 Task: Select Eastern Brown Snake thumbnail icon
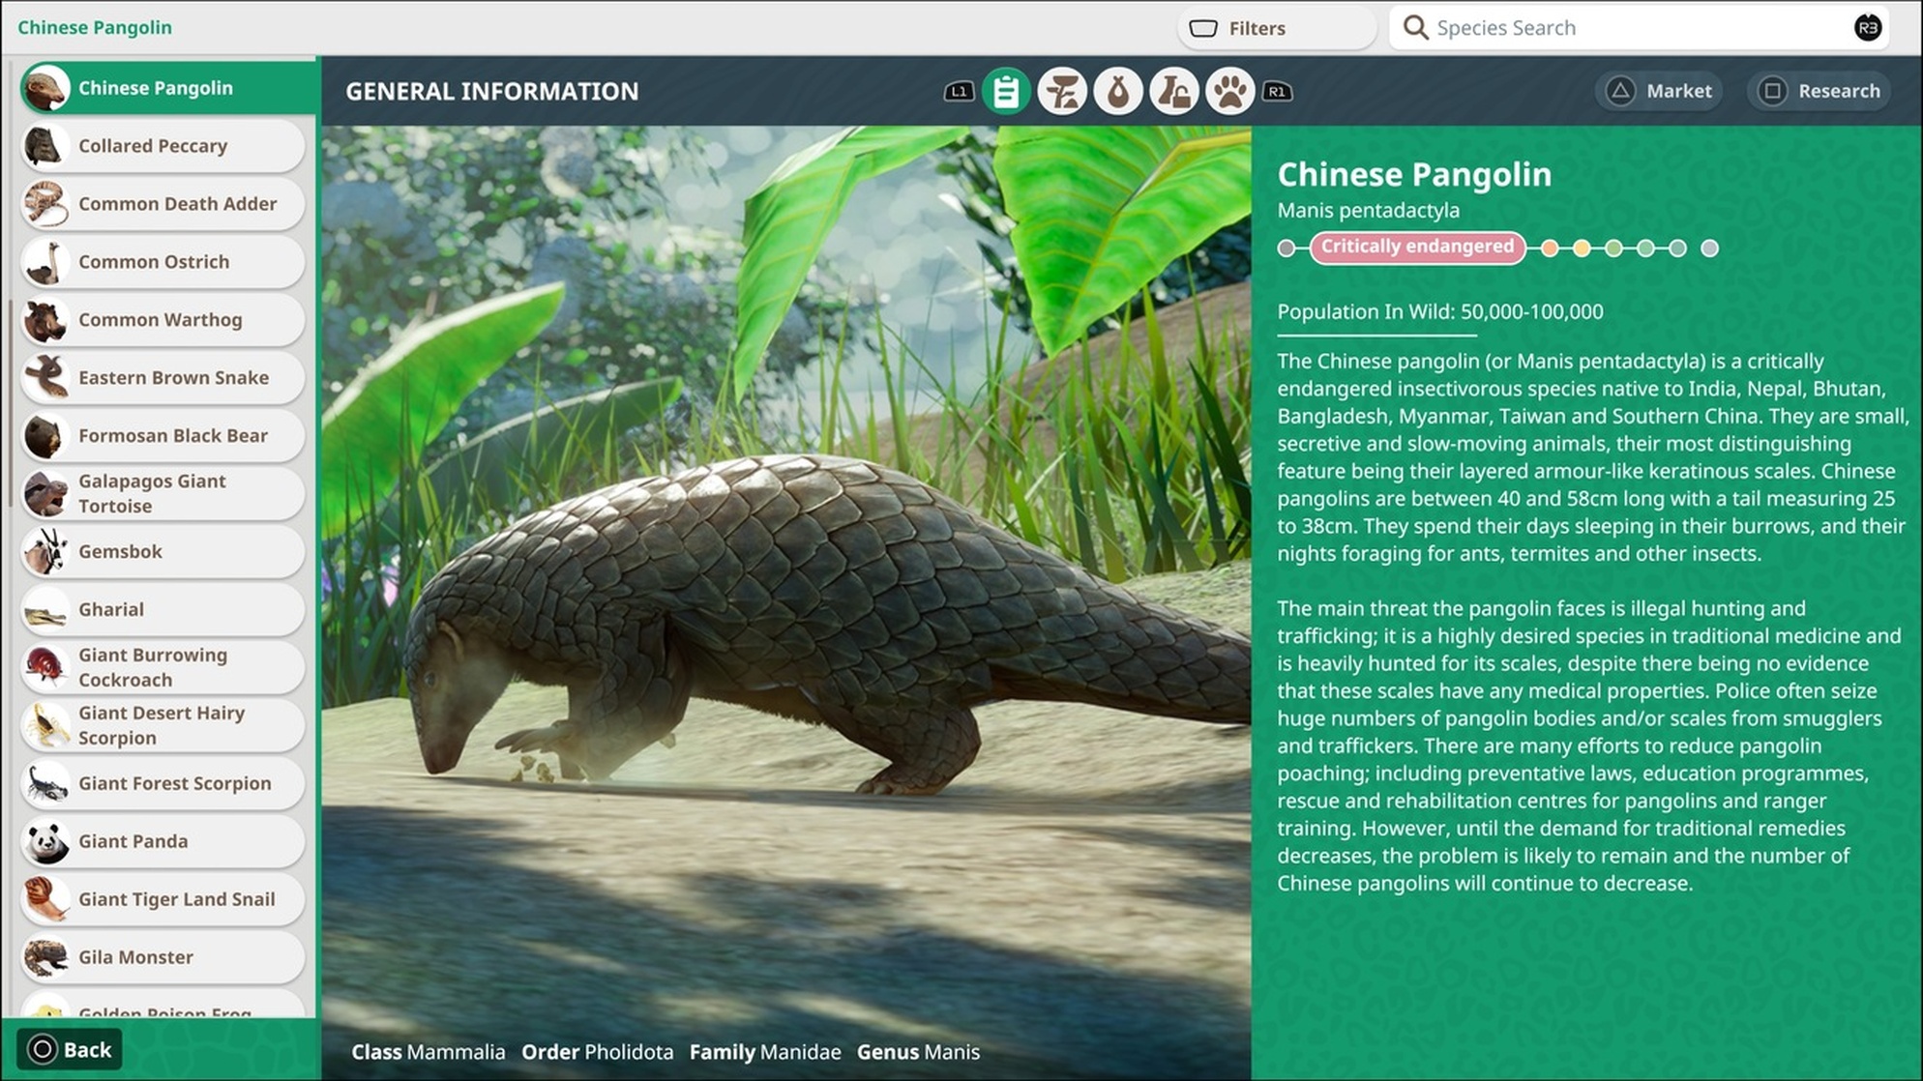pos(45,378)
